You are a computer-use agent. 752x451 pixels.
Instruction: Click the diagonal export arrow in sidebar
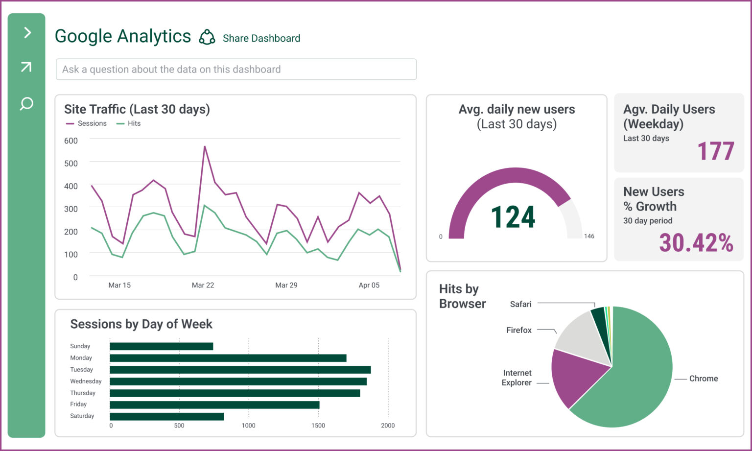pos(26,67)
